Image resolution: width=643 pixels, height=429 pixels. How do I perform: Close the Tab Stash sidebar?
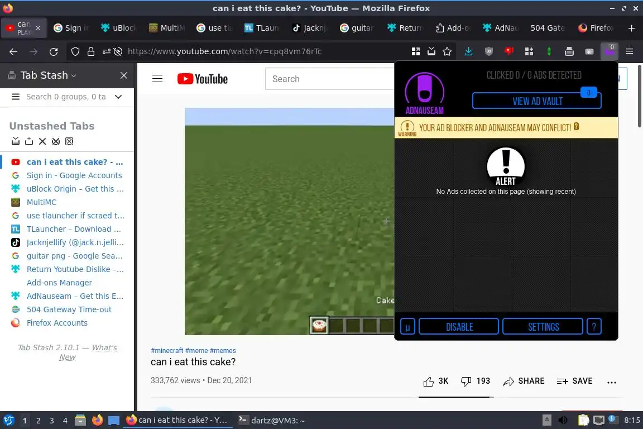tap(124, 75)
